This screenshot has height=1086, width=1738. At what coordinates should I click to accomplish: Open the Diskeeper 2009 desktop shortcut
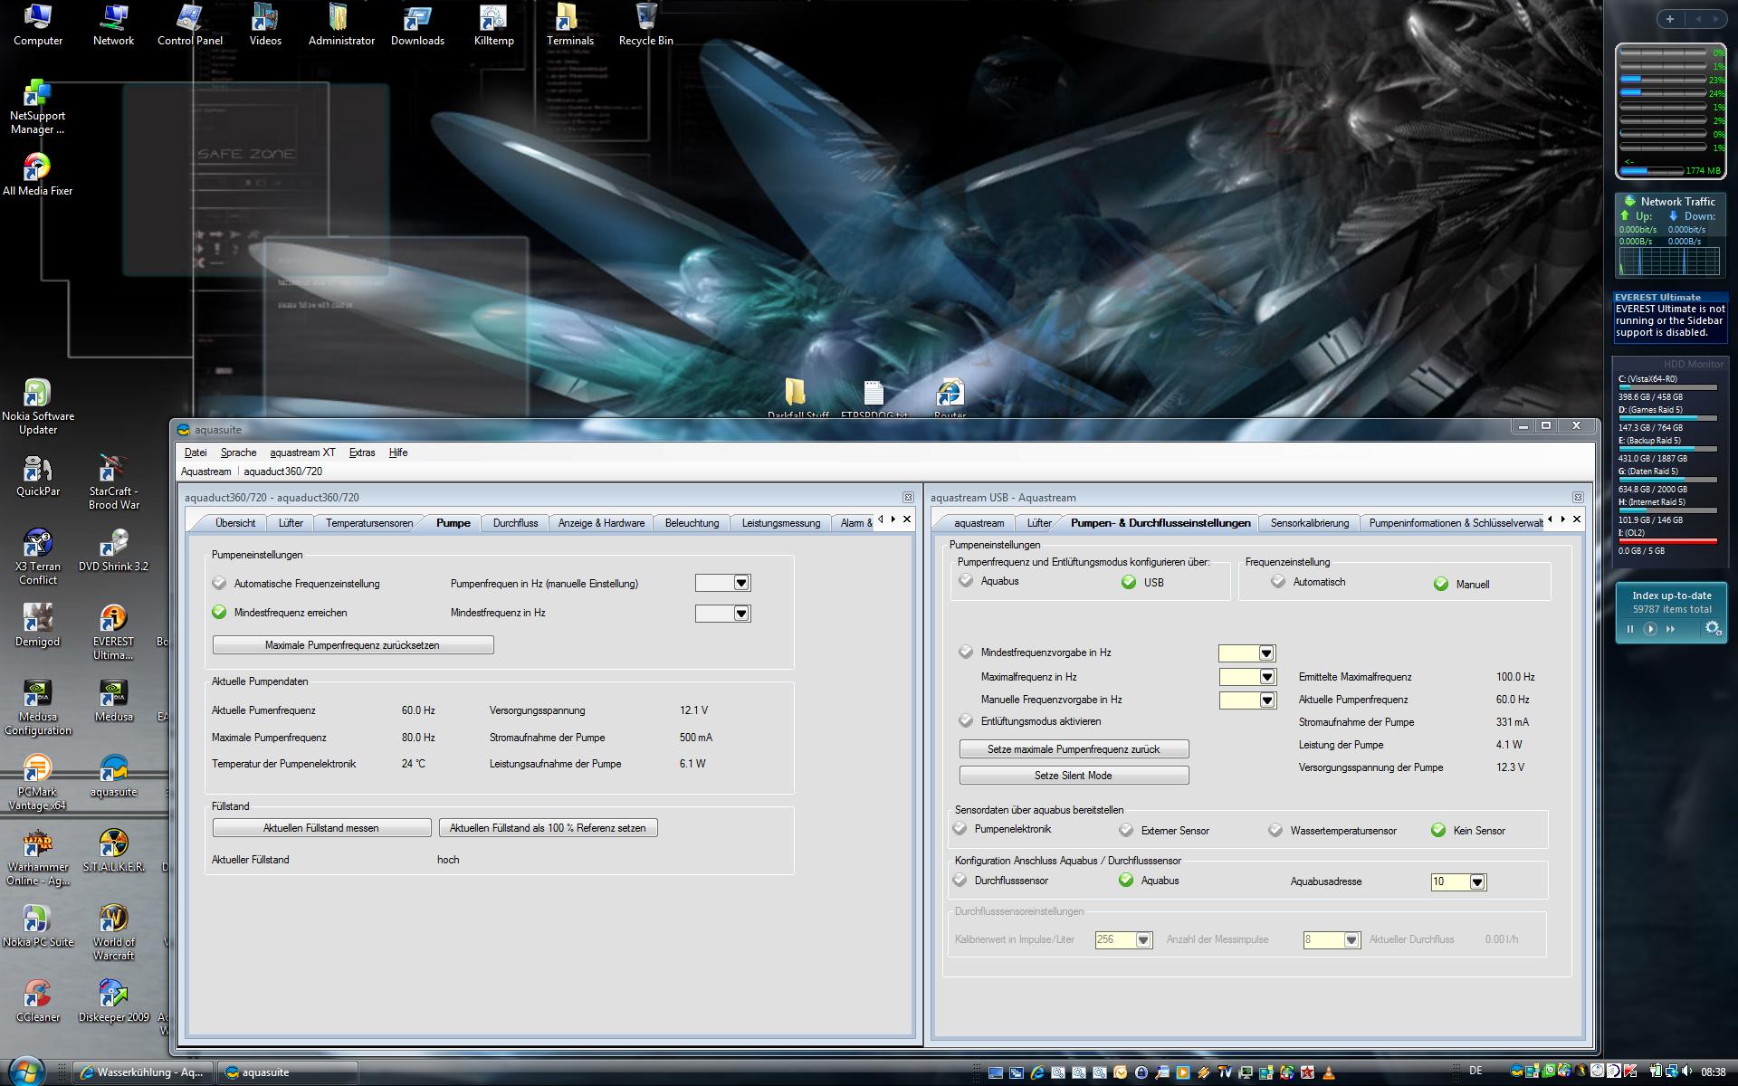[113, 995]
